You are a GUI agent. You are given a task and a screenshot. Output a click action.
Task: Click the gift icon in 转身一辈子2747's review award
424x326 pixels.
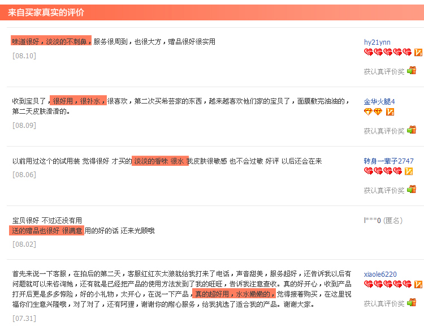click(412, 189)
